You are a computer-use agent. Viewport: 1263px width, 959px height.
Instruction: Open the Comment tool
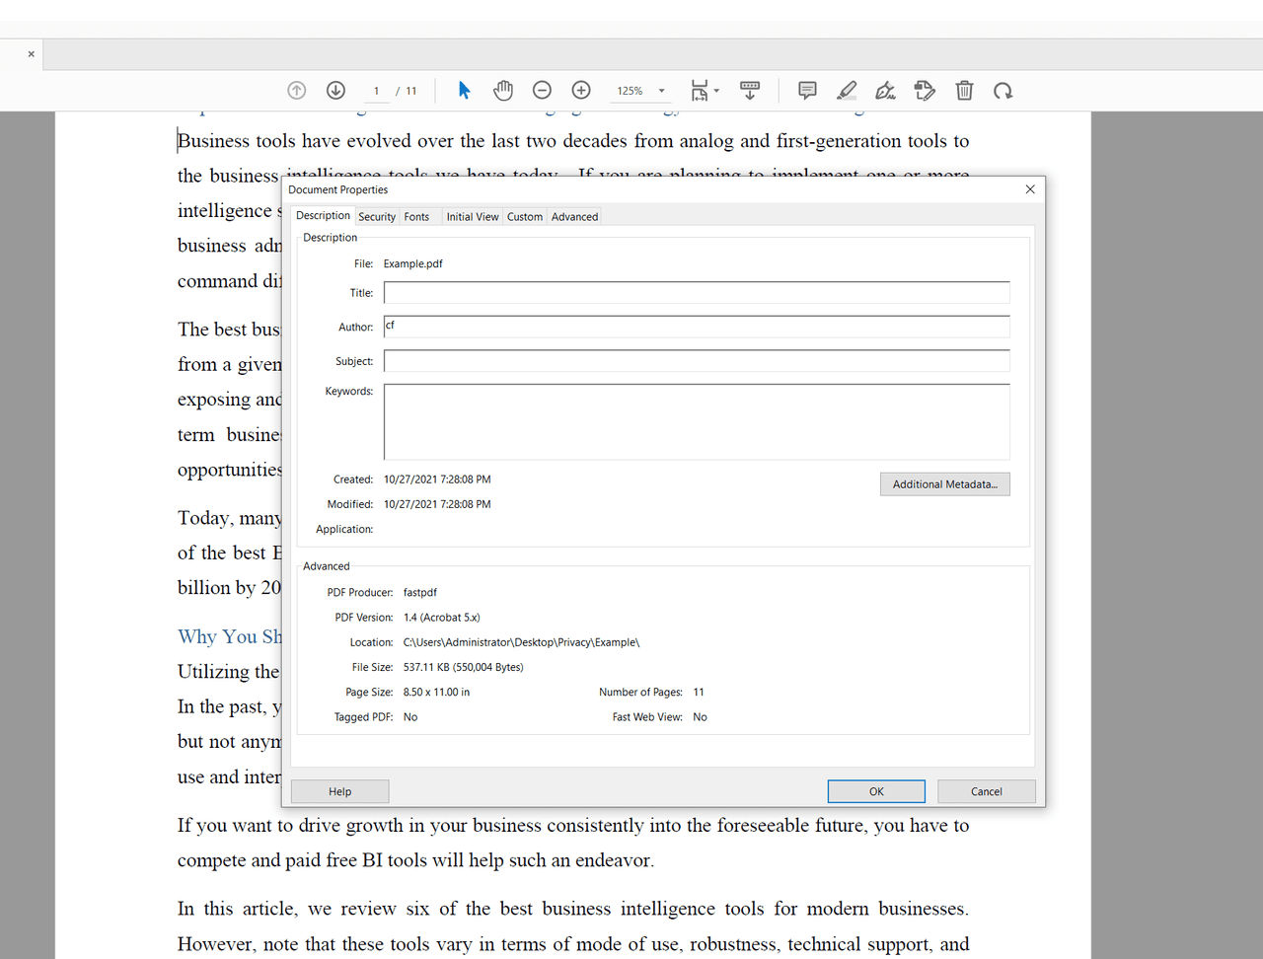click(807, 90)
